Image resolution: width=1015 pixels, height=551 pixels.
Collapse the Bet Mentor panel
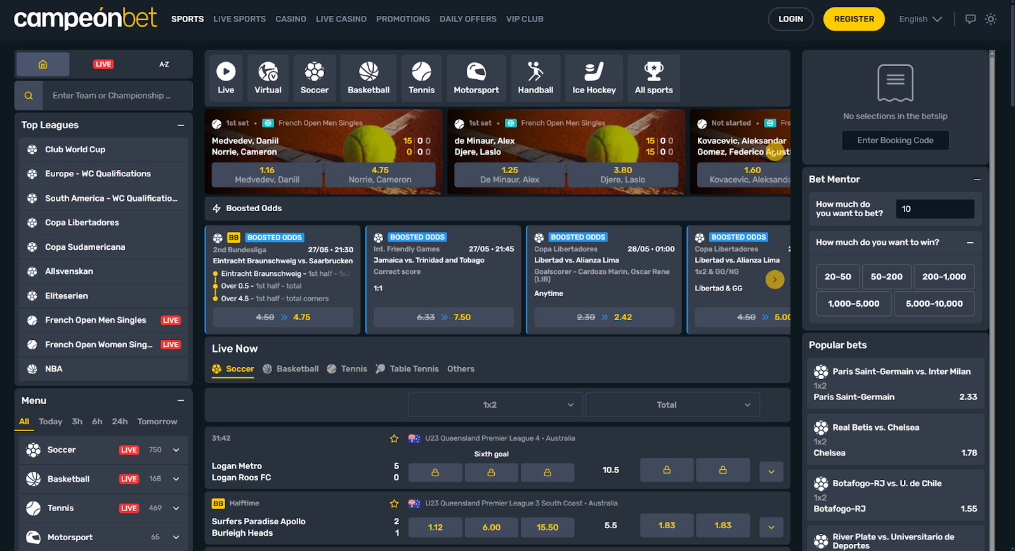pyautogui.click(x=977, y=179)
